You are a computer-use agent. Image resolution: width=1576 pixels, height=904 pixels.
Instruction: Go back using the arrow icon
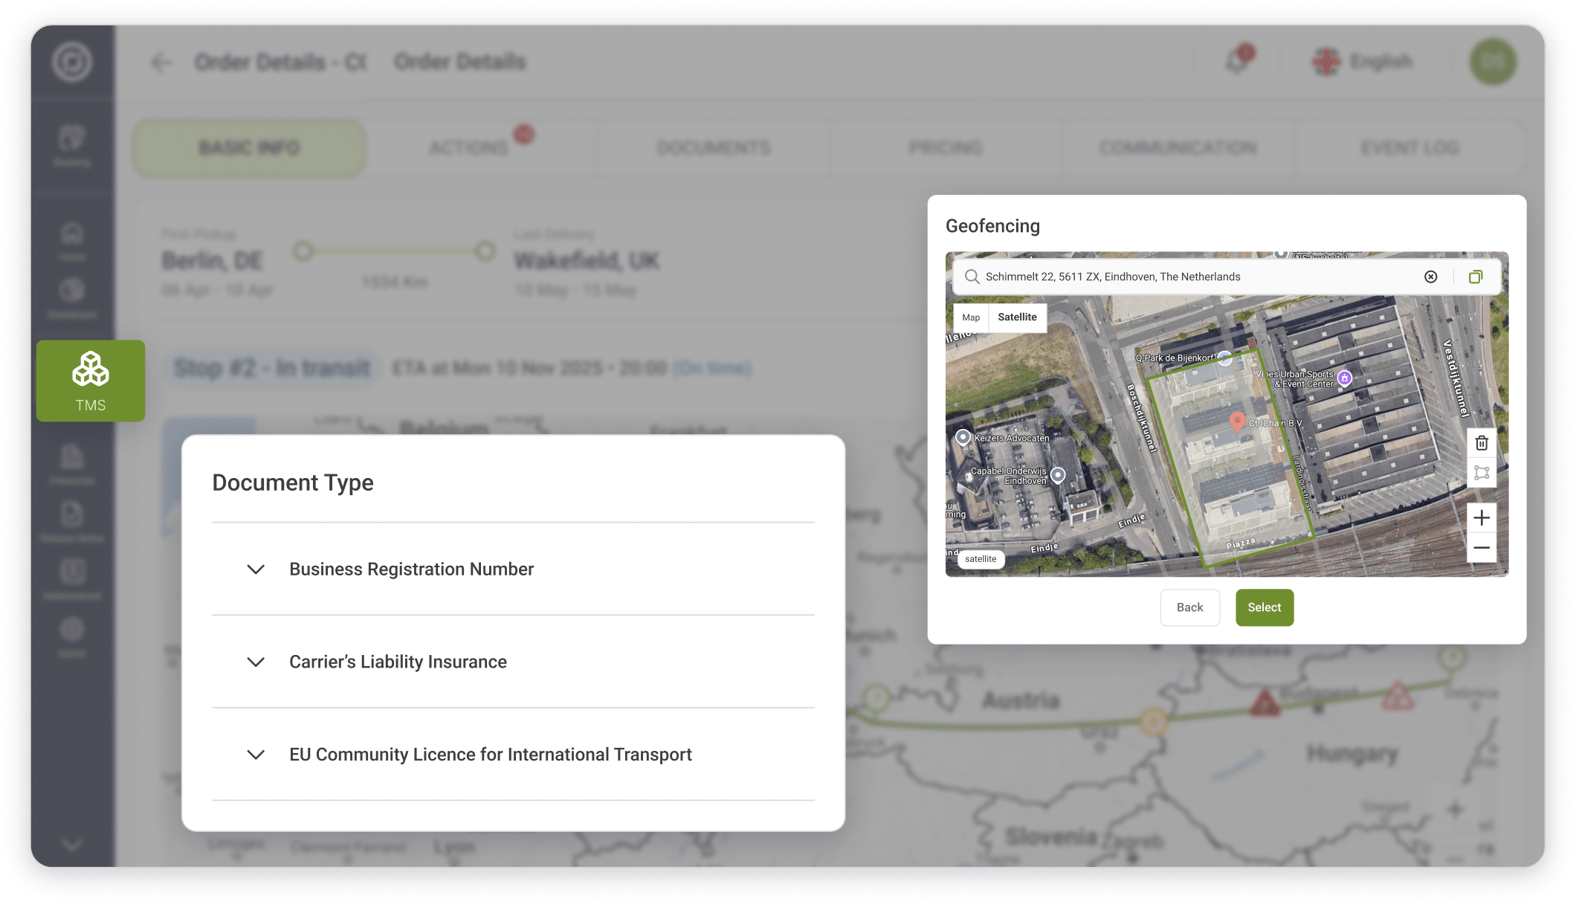(x=161, y=62)
